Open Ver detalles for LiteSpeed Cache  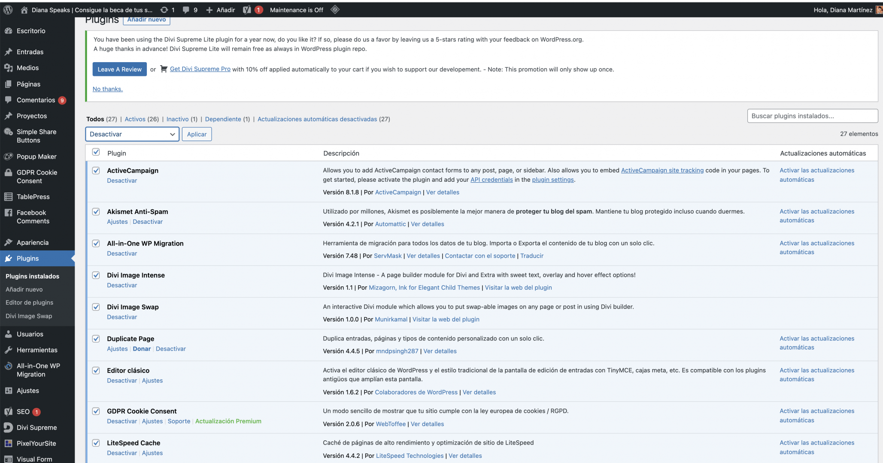[465, 456]
